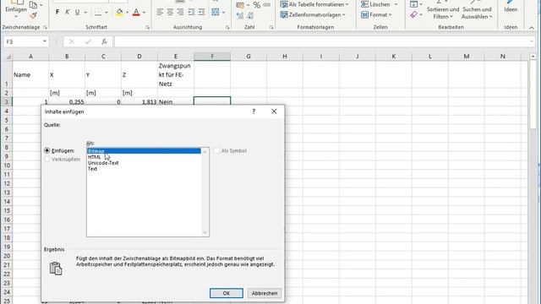541x304 pixels.
Task: Click scroll up arrow of sheet scrollbar
Action: (x=533, y=57)
